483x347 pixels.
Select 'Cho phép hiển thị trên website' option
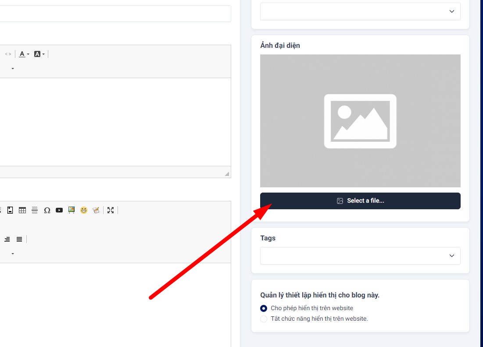point(264,308)
